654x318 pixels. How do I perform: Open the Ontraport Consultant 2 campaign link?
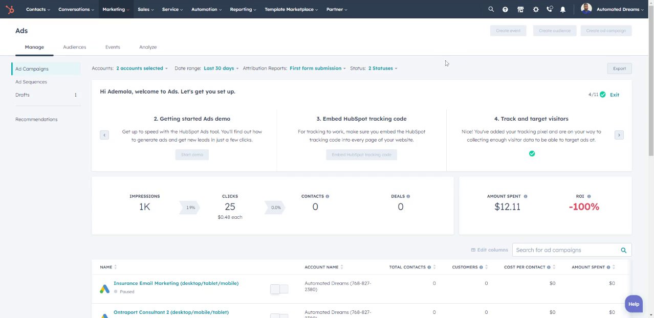pos(171,312)
